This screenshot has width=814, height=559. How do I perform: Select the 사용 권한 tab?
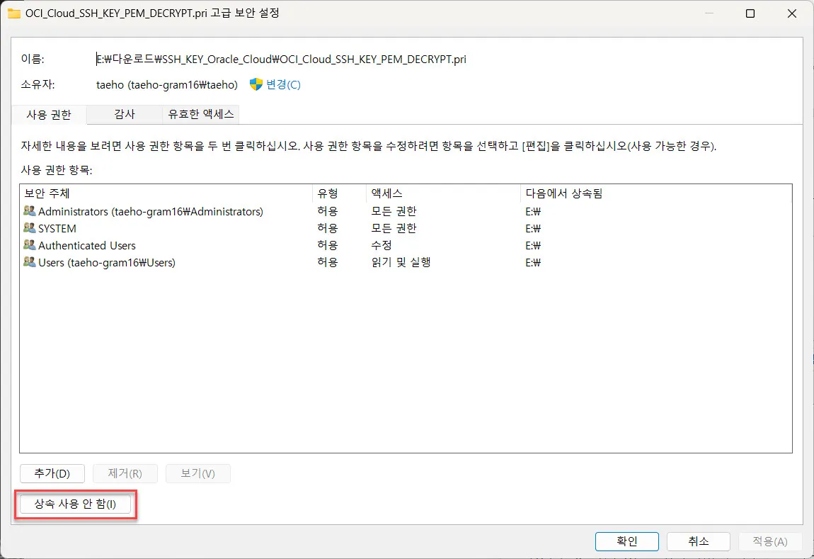49,114
